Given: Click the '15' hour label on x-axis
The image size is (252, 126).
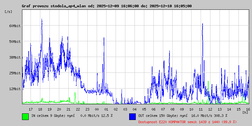Looking at the screenshot, I should pos(239,109).
